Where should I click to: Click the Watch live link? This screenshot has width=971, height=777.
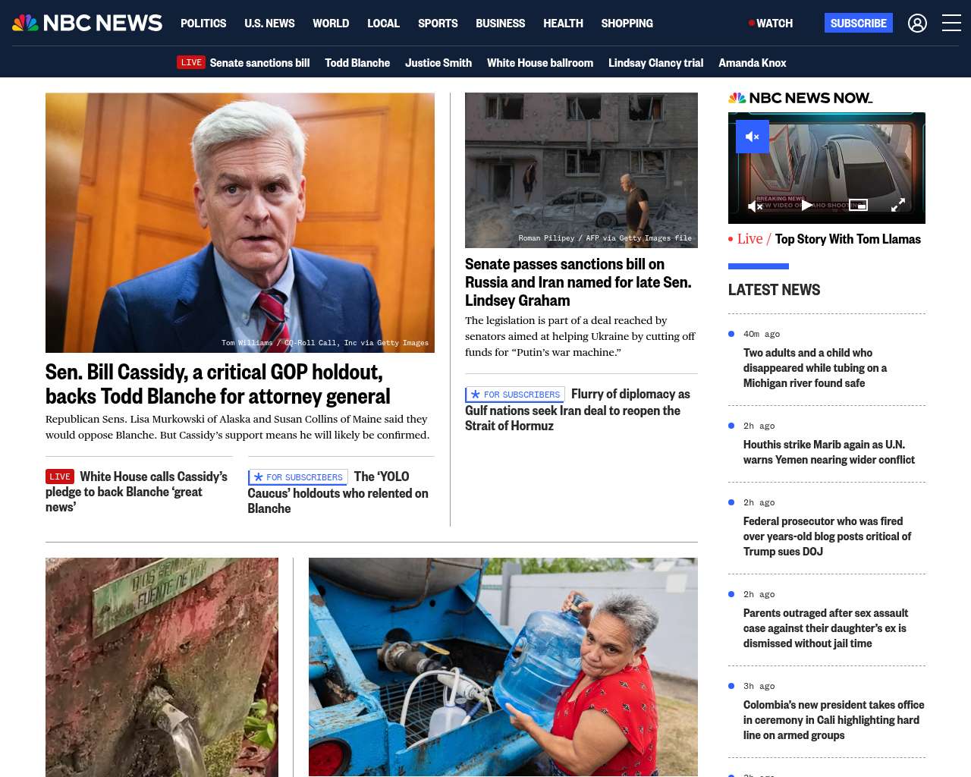click(x=771, y=24)
